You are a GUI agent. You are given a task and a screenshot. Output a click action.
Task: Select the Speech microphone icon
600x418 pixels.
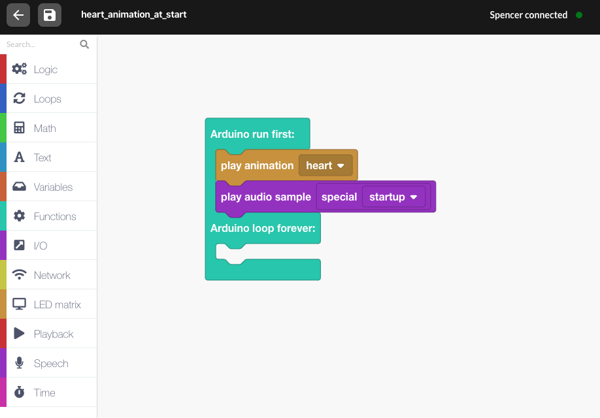pyautogui.click(x=19, y=362)
